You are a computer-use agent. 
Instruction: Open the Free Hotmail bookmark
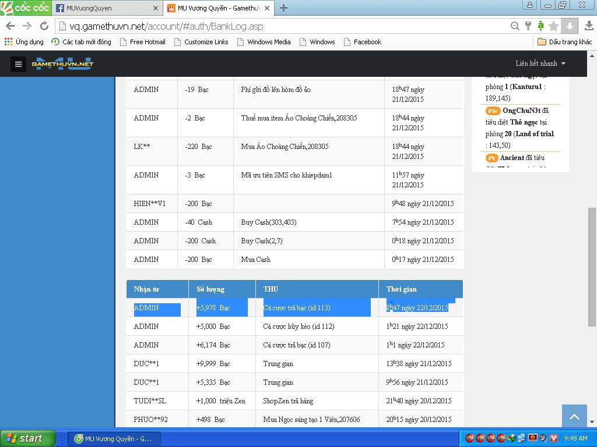point(143,42)
